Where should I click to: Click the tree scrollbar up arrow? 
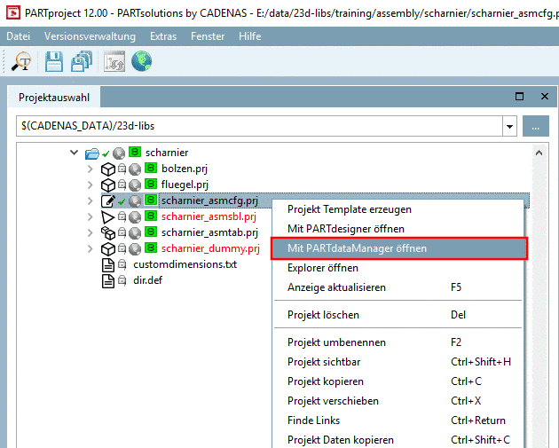[x=539, y=153]
